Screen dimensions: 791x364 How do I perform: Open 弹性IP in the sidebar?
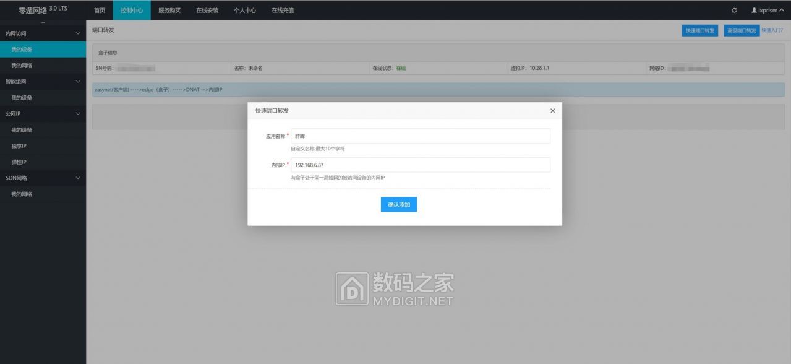pyautogui.click(x=19, y=162)
